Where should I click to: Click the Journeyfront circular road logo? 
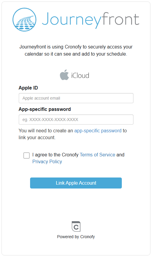click(24, 20)
